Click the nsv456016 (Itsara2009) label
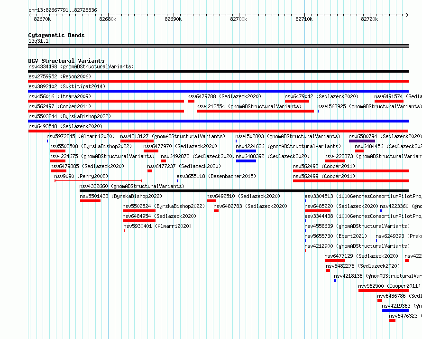The height and width of the screenshot is (339, 422). click(x=60, y=96)
